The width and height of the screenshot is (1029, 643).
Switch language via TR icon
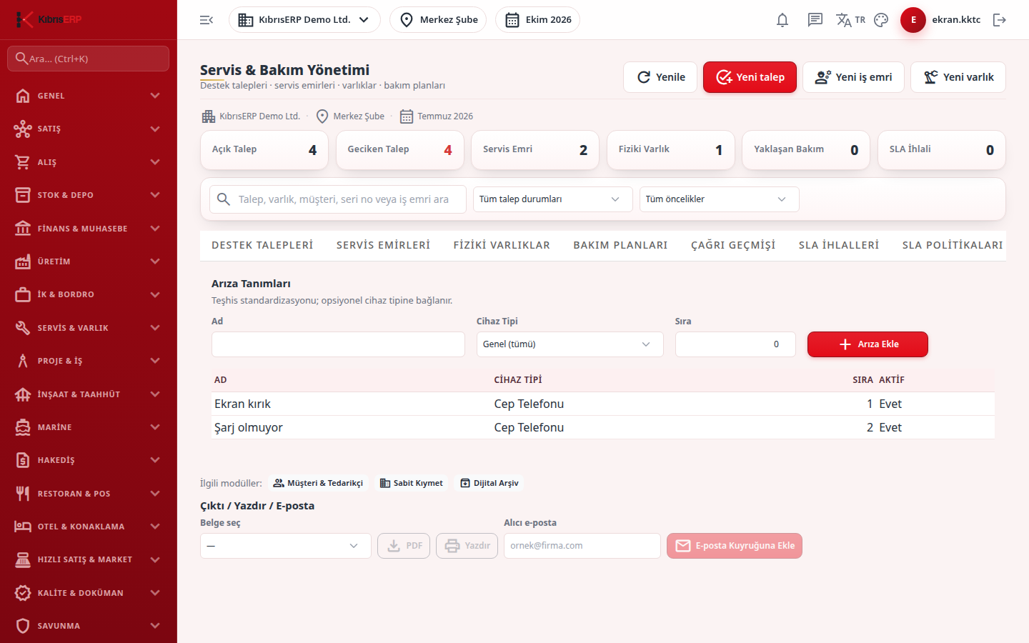tap(850, 20)
